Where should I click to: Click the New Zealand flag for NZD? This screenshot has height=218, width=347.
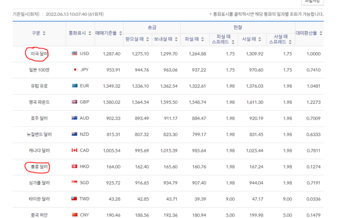click(75, 134)
